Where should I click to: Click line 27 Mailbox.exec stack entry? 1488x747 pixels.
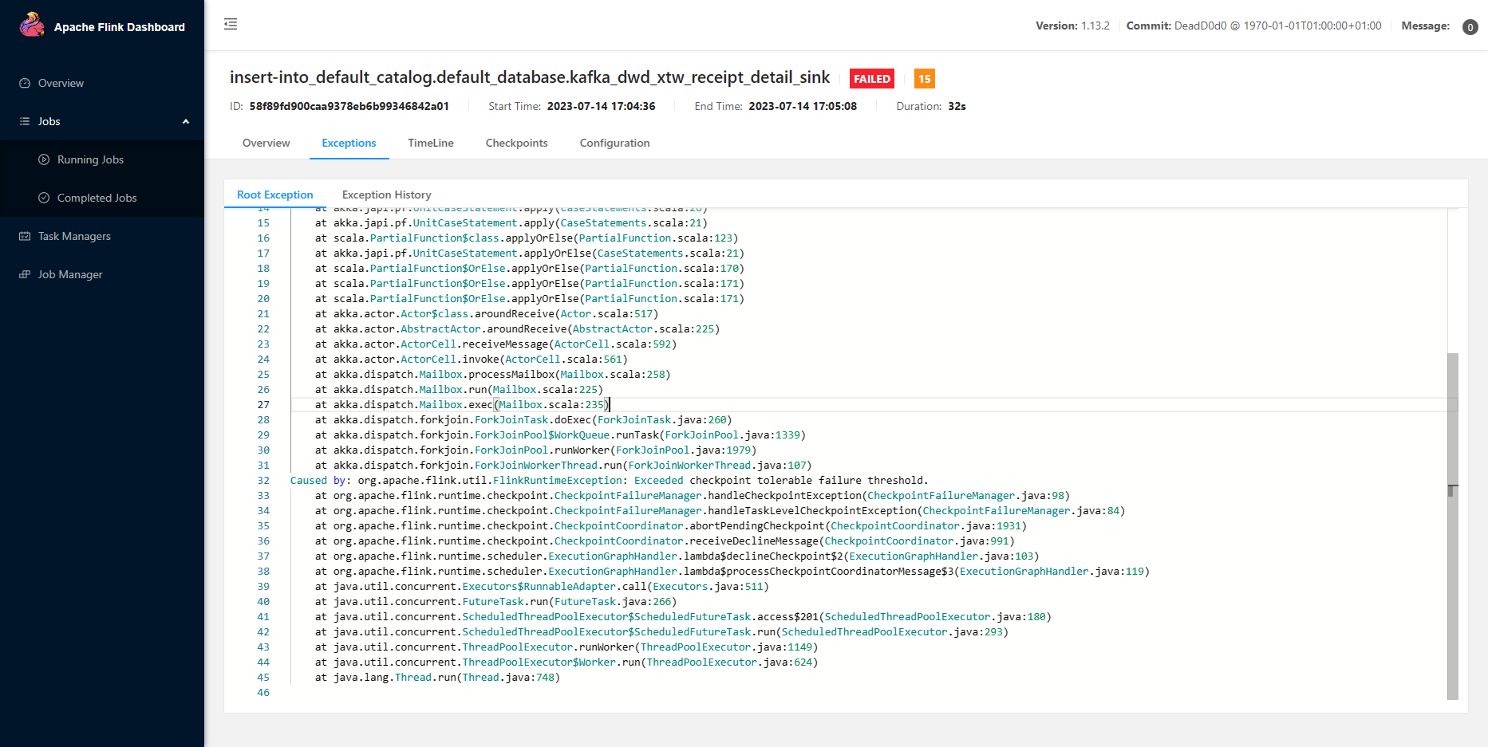click(462, 404)
